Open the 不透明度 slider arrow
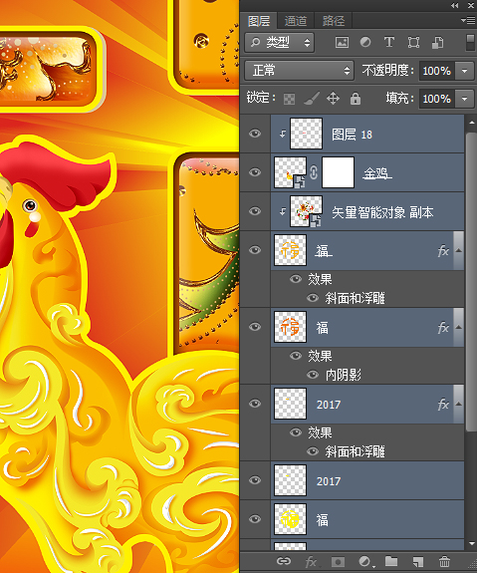This screenshot has width=477, height=573. click(x=465, y=71)
